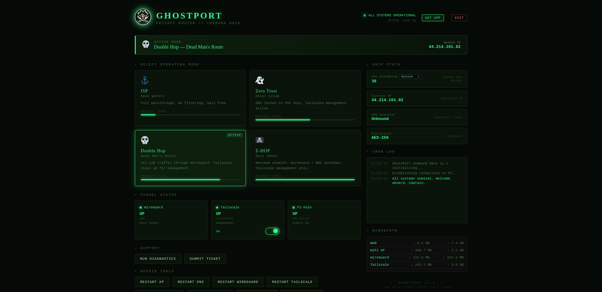Click the Pi-hole status indicator dot
Image resolution: width=602 pixels, height=292 pixels.
(x=293, y=207)
